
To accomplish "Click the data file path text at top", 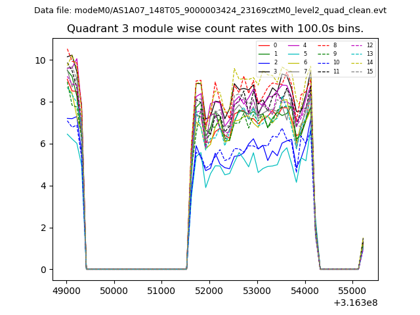I will coord(210,10).
